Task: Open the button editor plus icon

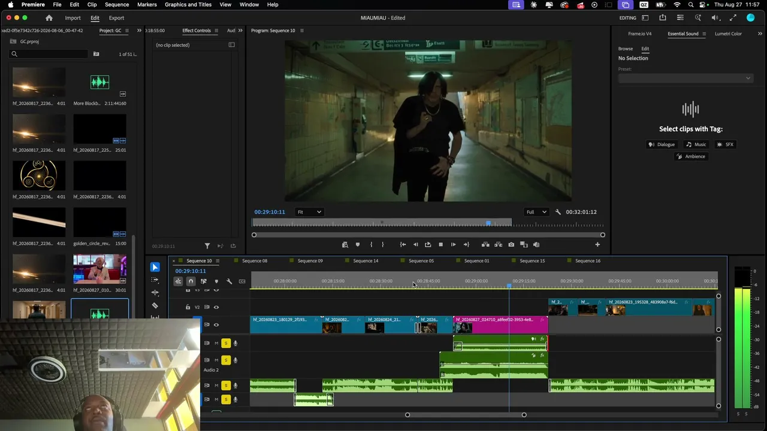Action: [x=597, y=244]
